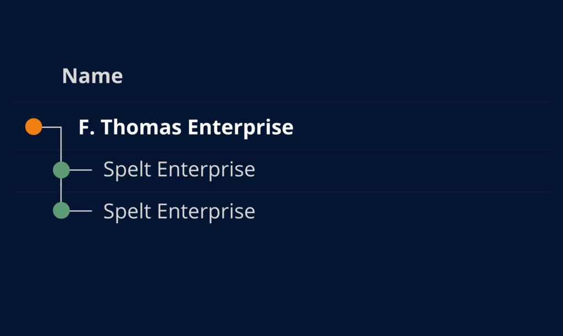Click "Spelt" in the first child row
Viewport: 563px width, 336px height.
[127, 170]
